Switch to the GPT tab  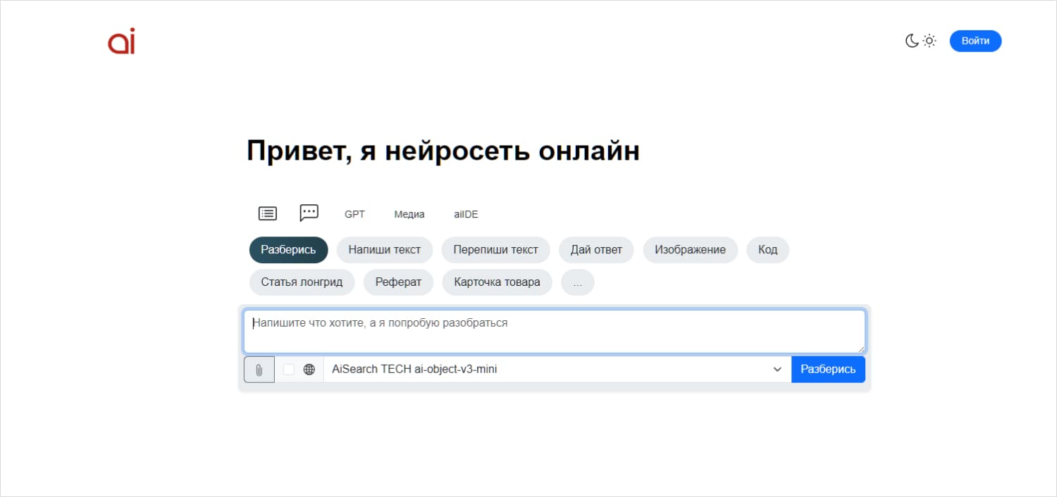coord(354,213)
